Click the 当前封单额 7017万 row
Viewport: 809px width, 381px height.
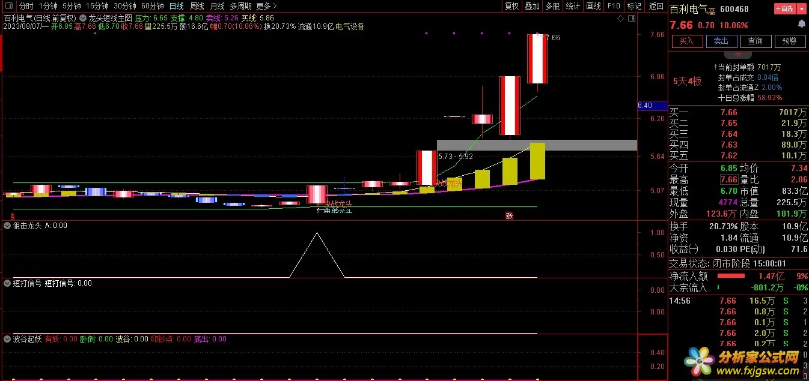pos(749,67)
